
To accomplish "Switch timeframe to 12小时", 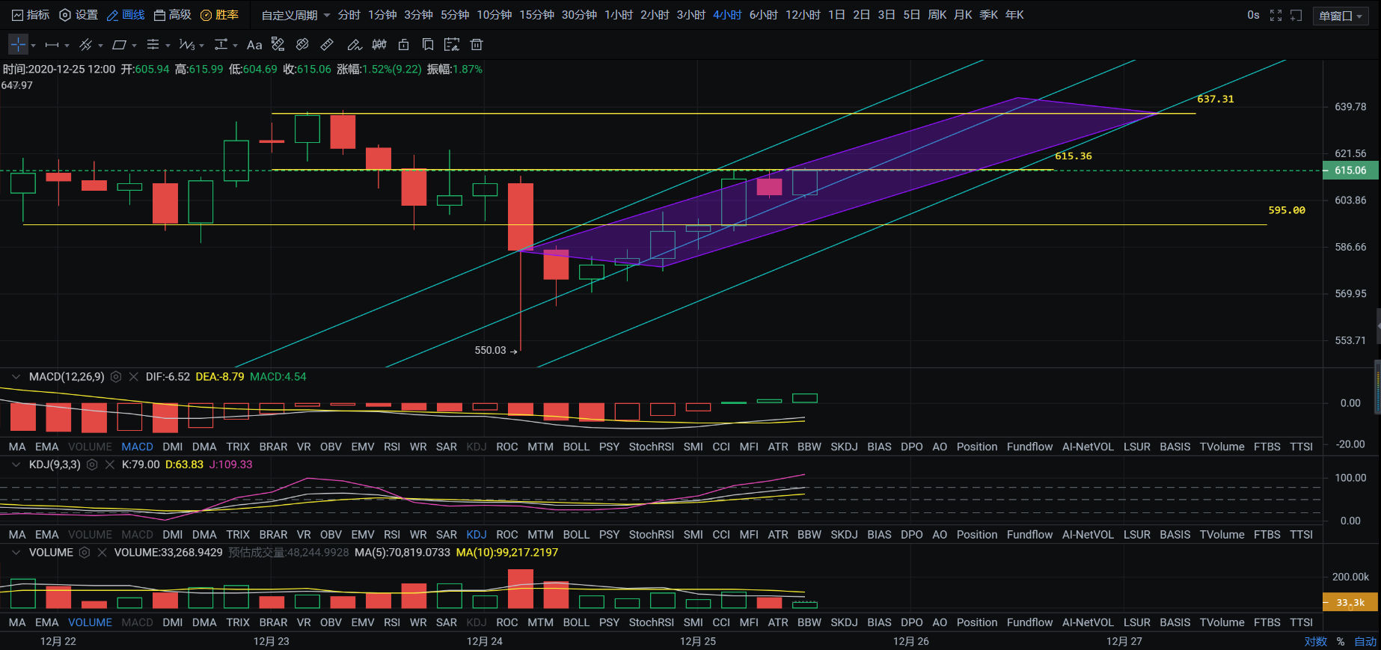I will pos(803,15).
